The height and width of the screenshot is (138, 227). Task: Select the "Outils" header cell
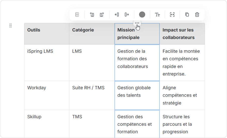(46, 34)
